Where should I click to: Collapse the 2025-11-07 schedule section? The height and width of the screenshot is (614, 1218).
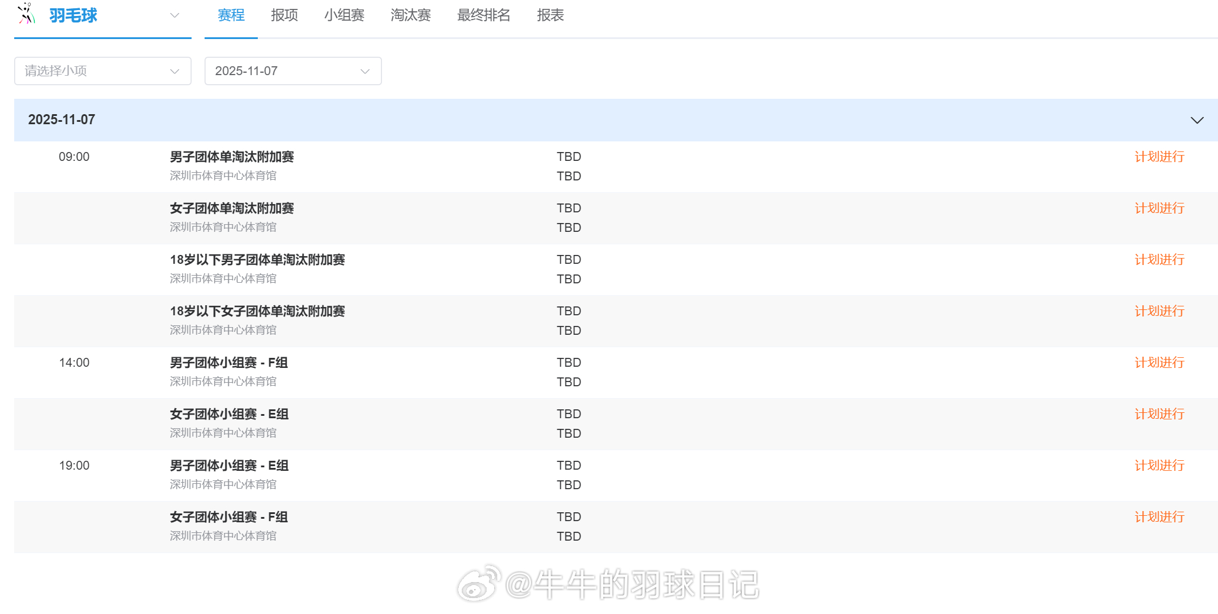(x=1198, y=120)
